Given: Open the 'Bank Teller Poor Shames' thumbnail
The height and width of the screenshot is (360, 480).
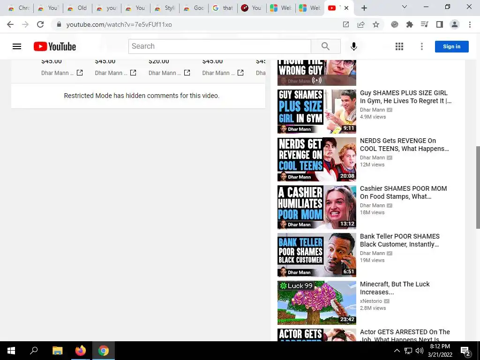Looking at the screenshot, I should (x=317, y=255).
